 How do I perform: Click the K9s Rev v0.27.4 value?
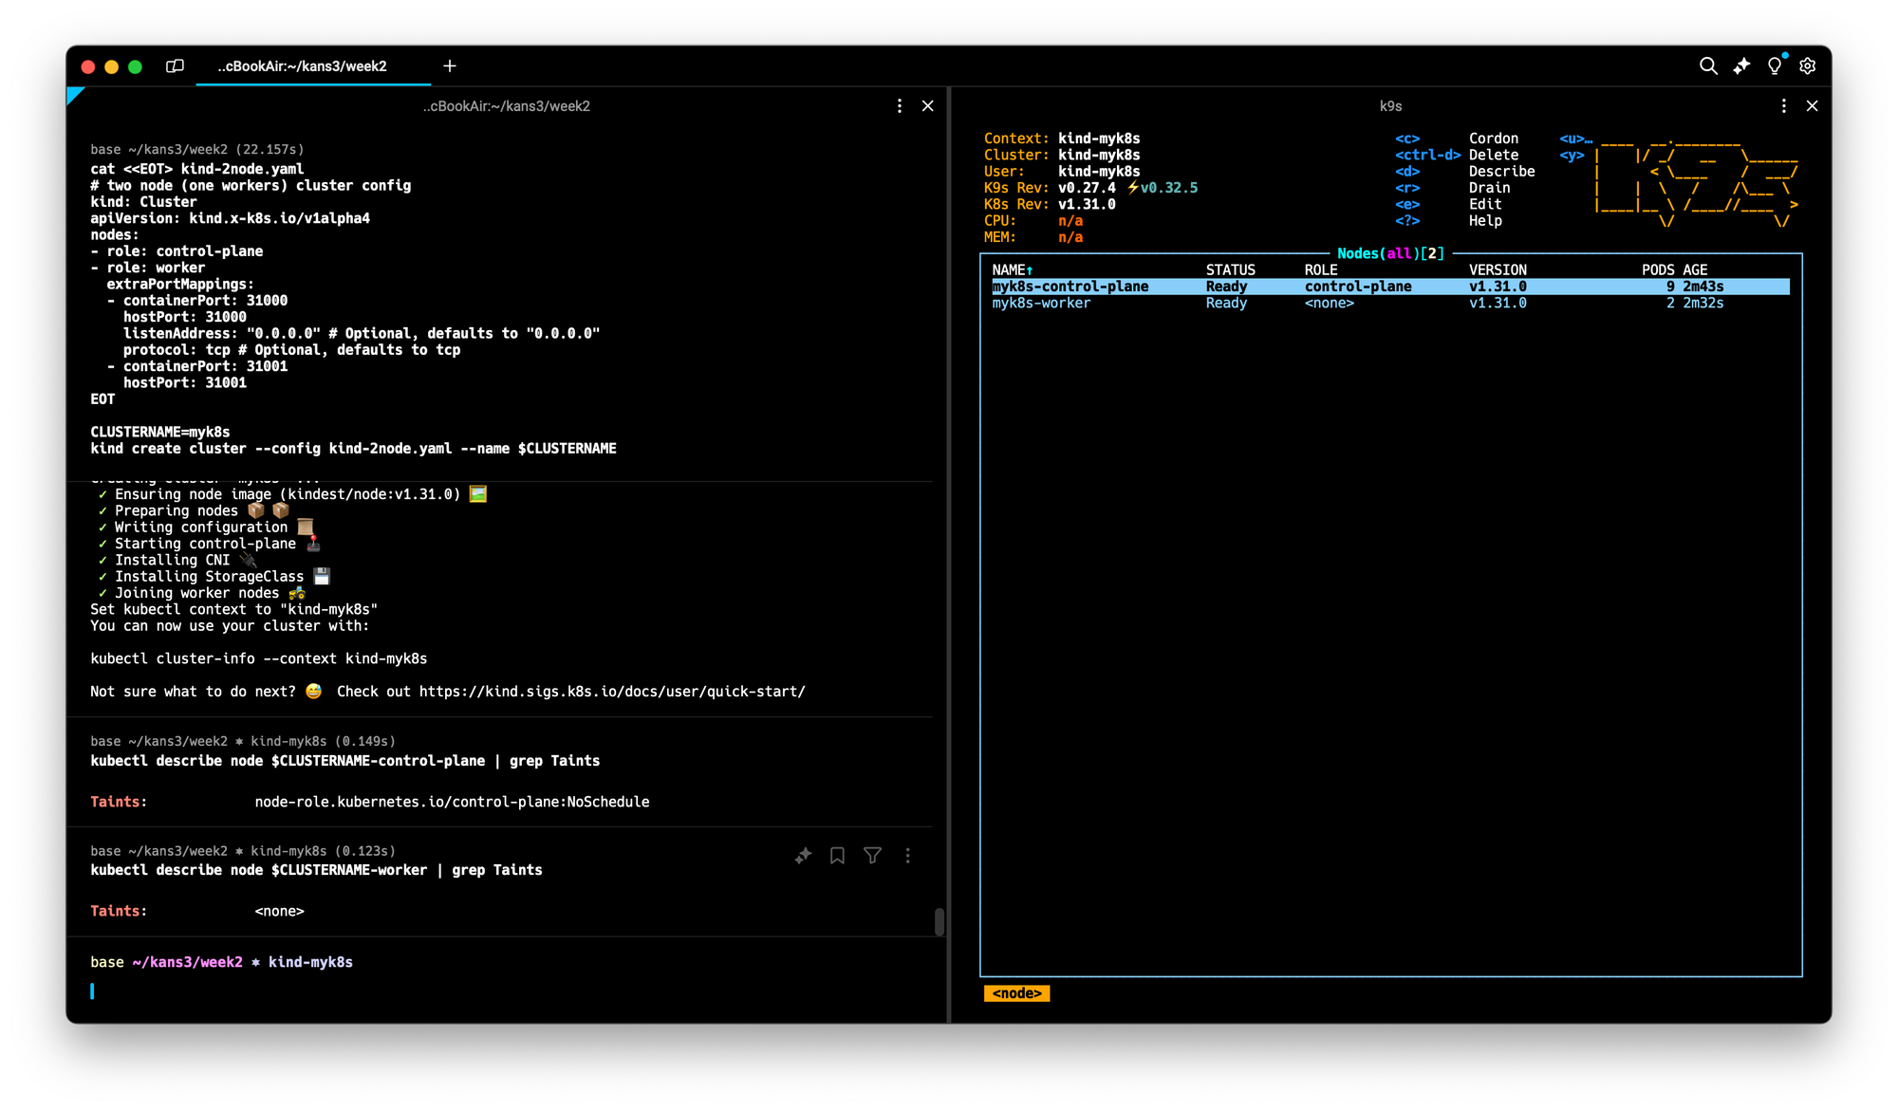[x=1087, y=188]
